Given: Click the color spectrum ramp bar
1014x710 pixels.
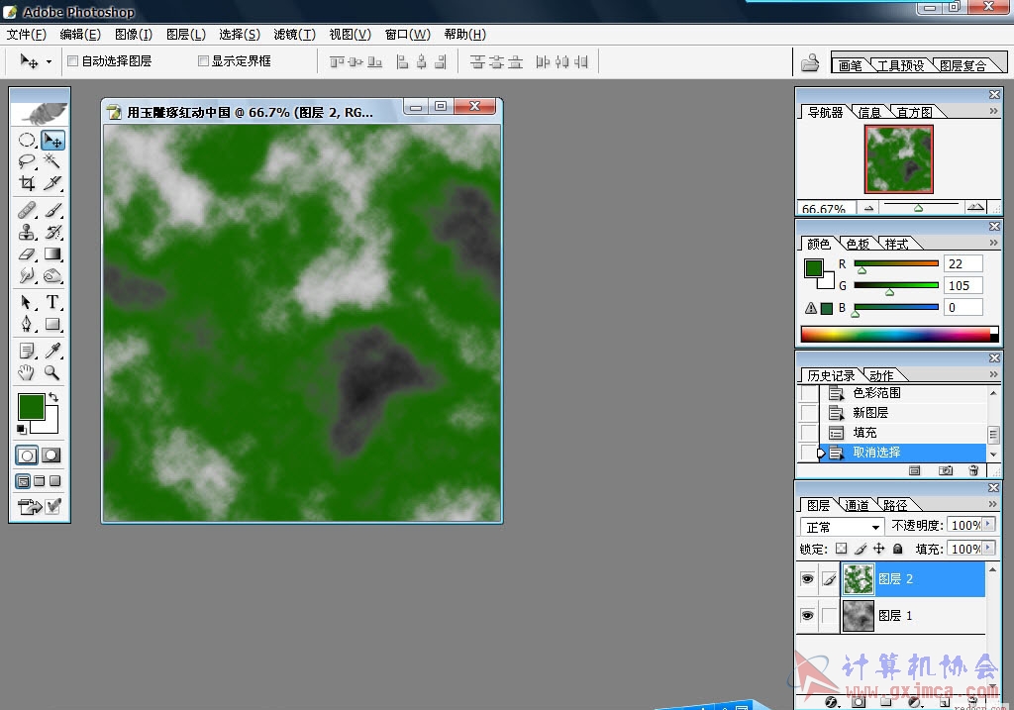Looking at the screenshot, I should coord(899,334).
